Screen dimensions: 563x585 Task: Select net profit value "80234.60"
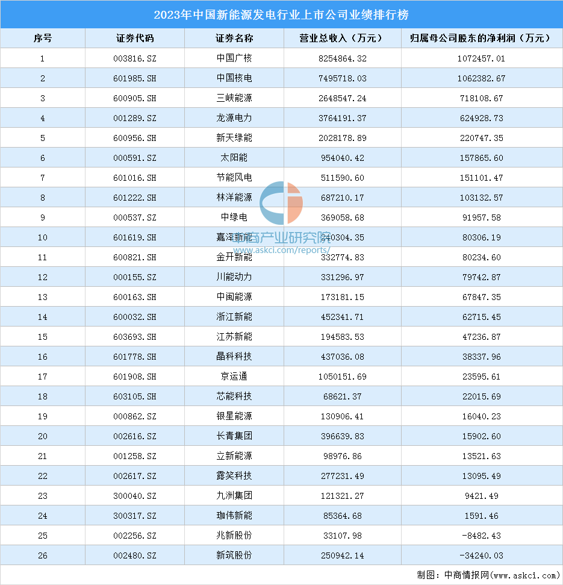click(x=481, y=257)
